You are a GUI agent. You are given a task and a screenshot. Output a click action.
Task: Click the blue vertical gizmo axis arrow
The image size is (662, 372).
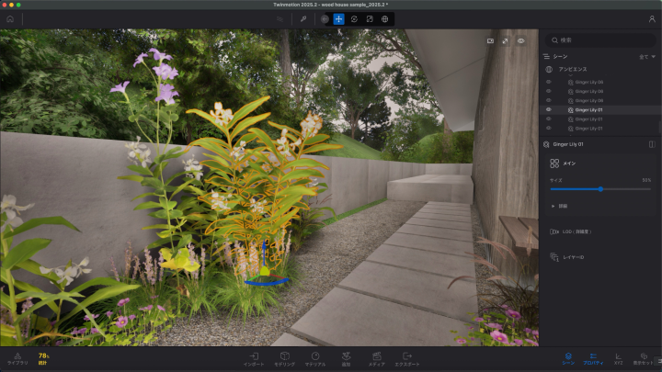tap(264, 254)
